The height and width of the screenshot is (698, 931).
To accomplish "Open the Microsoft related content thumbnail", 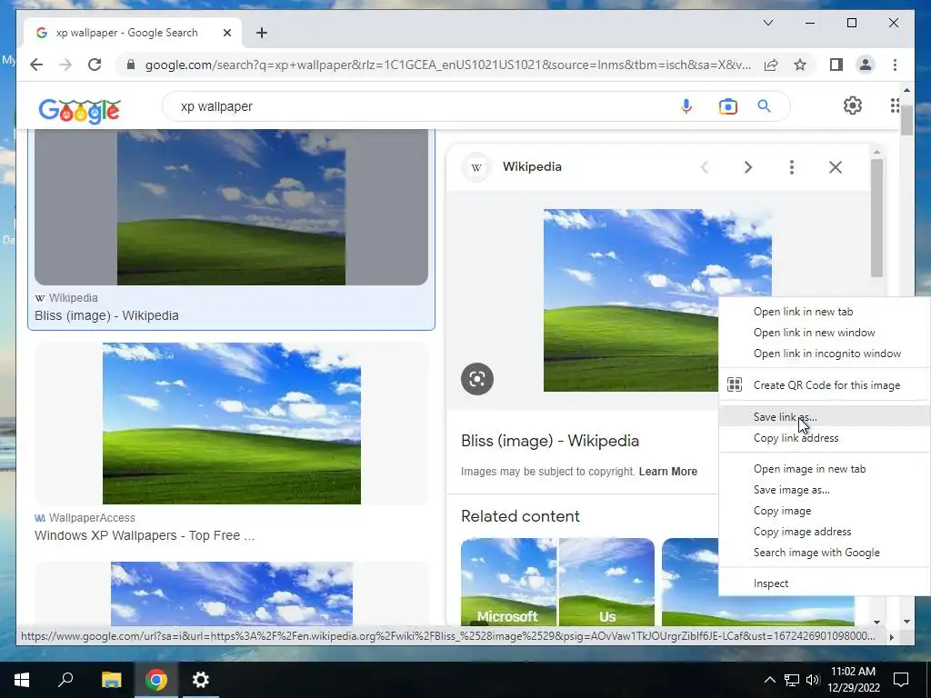I will (x=509, y=582).
